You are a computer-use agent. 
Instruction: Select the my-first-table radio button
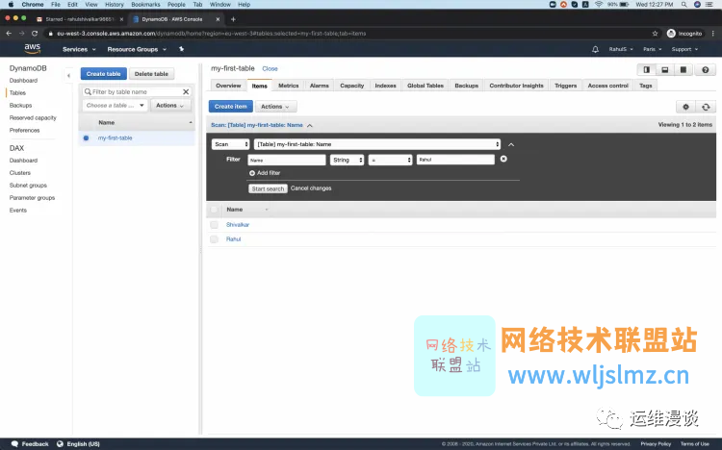pyautogui.click(x=86, y=138)
